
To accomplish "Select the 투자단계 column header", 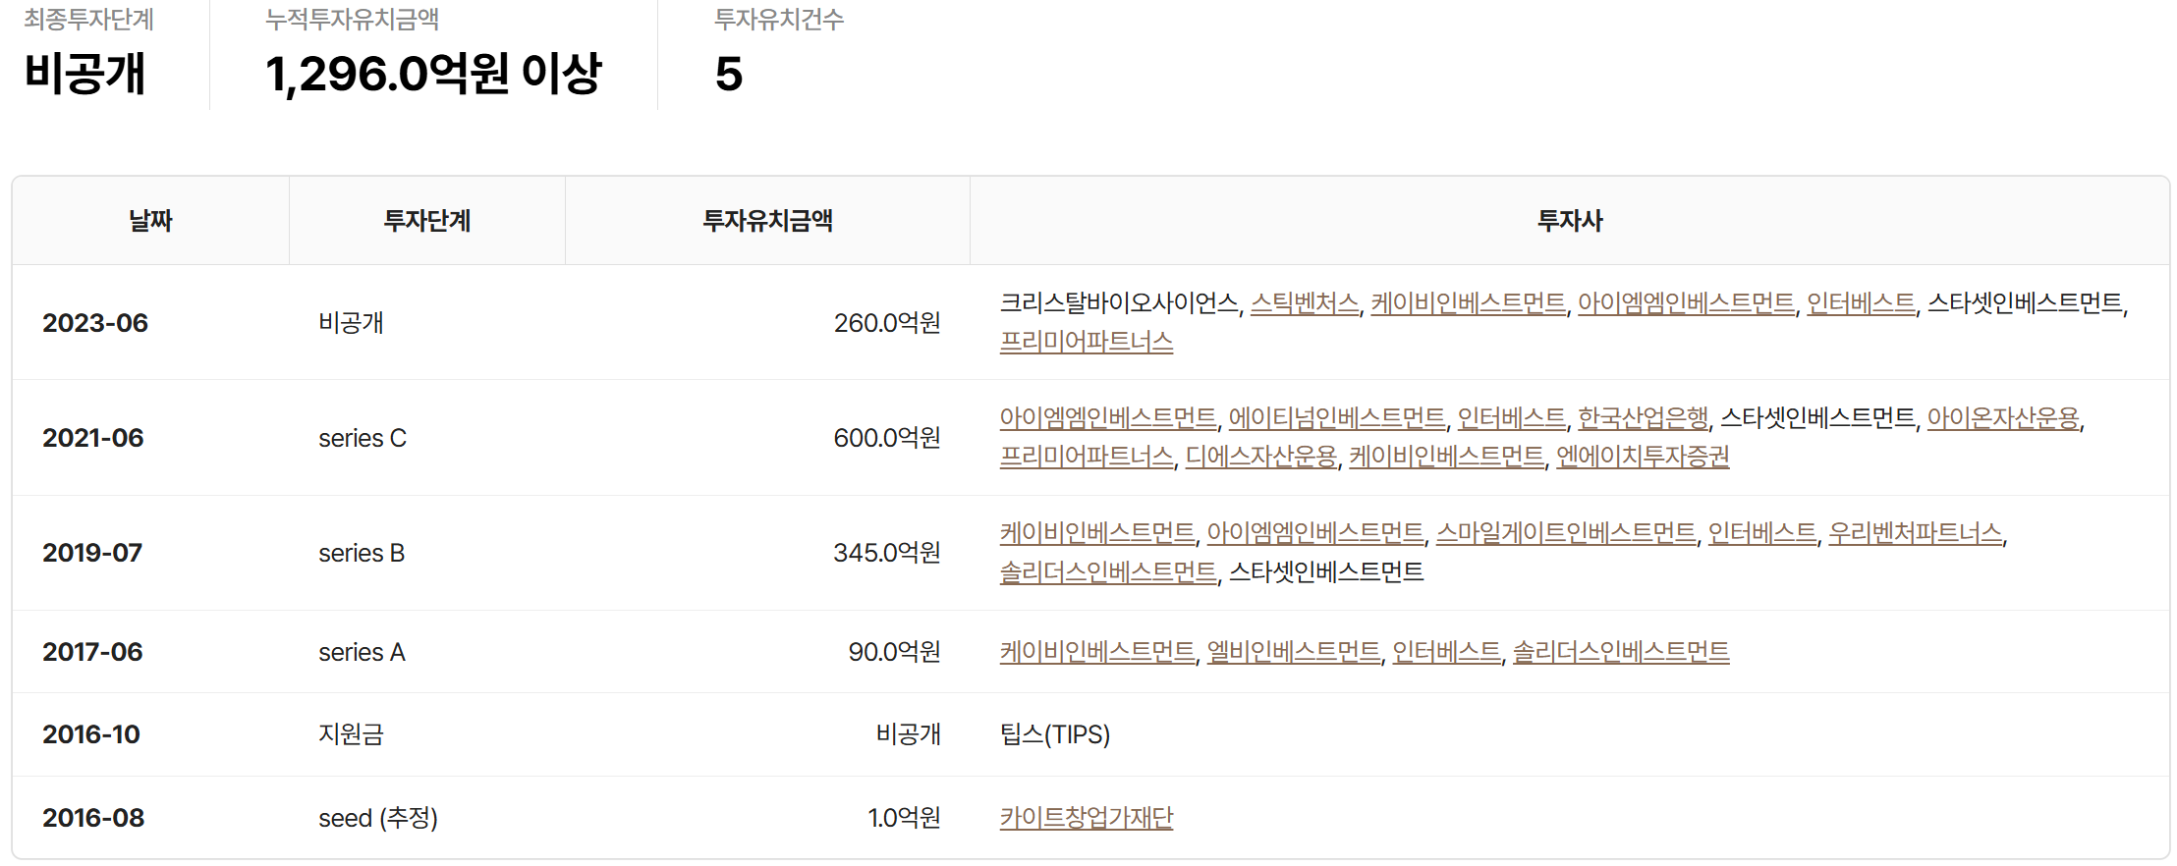I will [426, 221].
